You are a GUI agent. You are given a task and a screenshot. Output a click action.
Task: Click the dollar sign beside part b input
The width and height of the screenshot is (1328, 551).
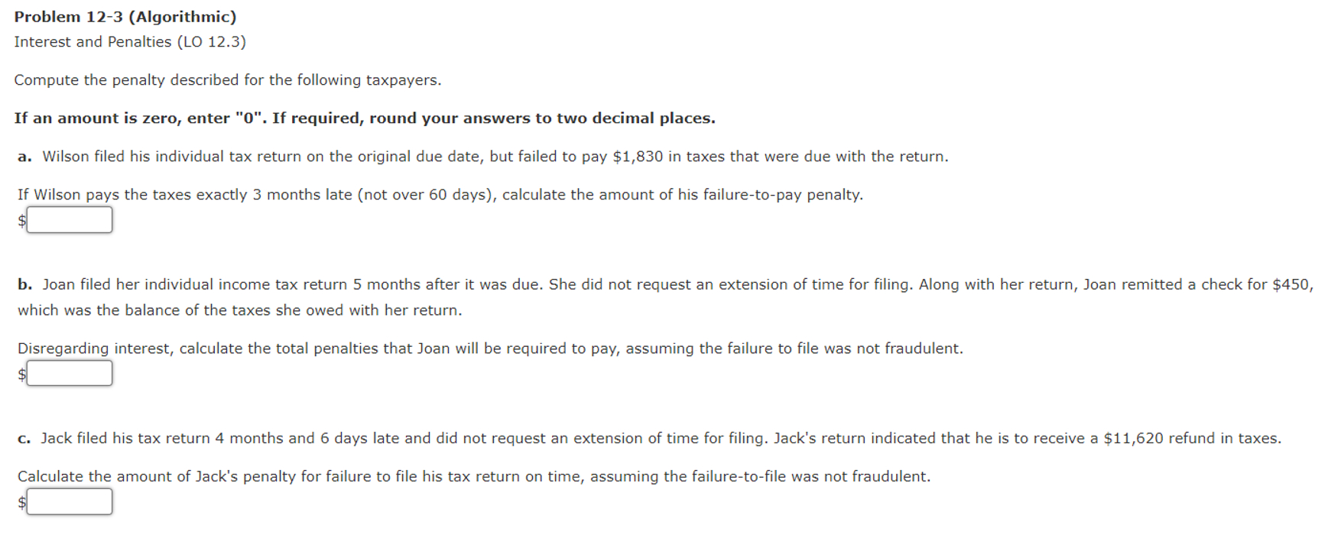click(20, 373)
